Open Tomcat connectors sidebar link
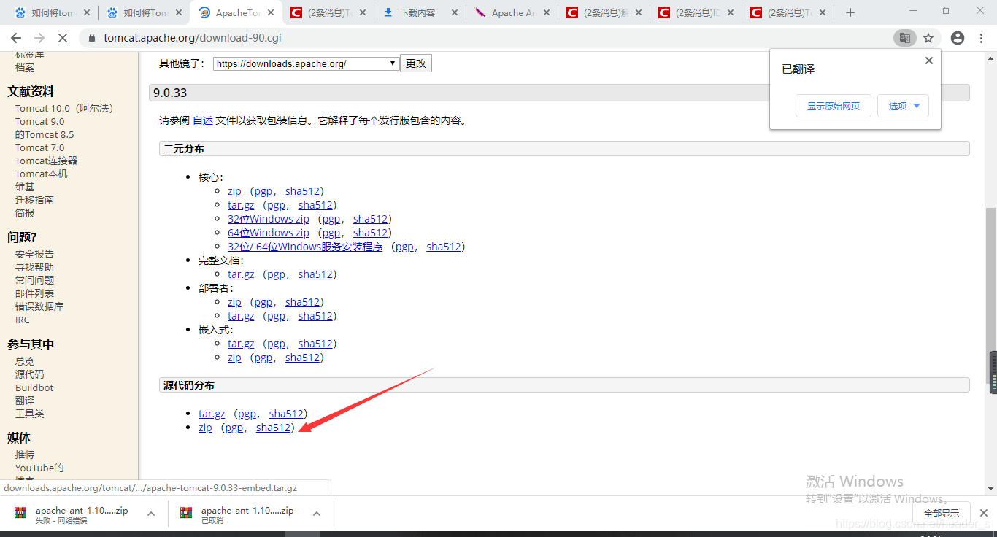997x537 pixels. click(46, 161)
